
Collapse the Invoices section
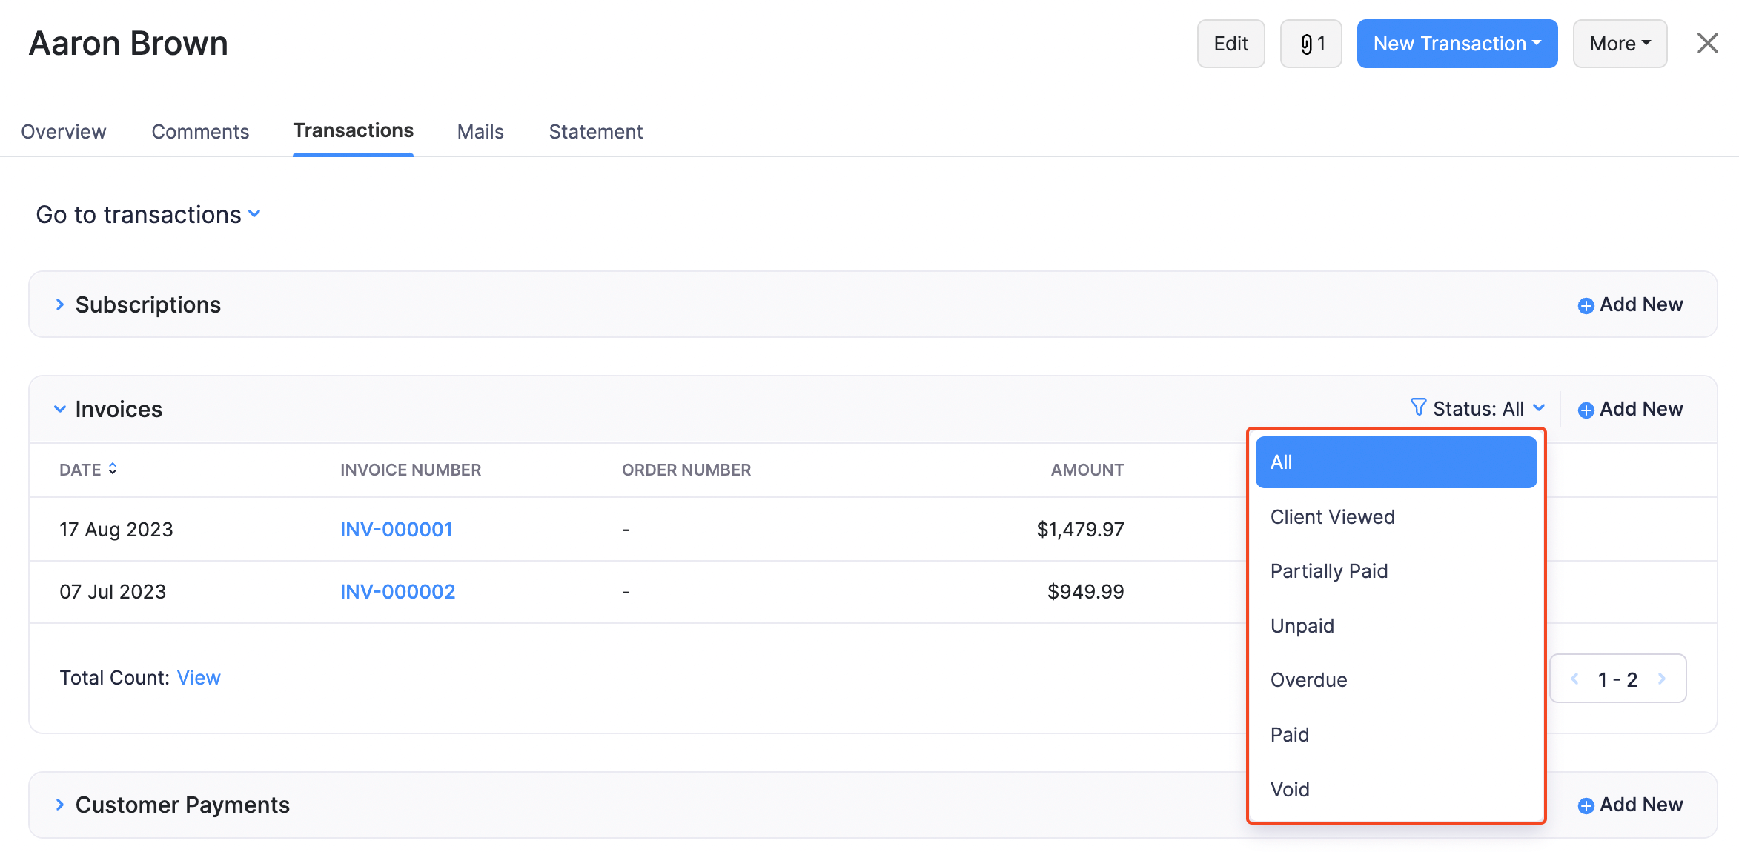point(59,408)
